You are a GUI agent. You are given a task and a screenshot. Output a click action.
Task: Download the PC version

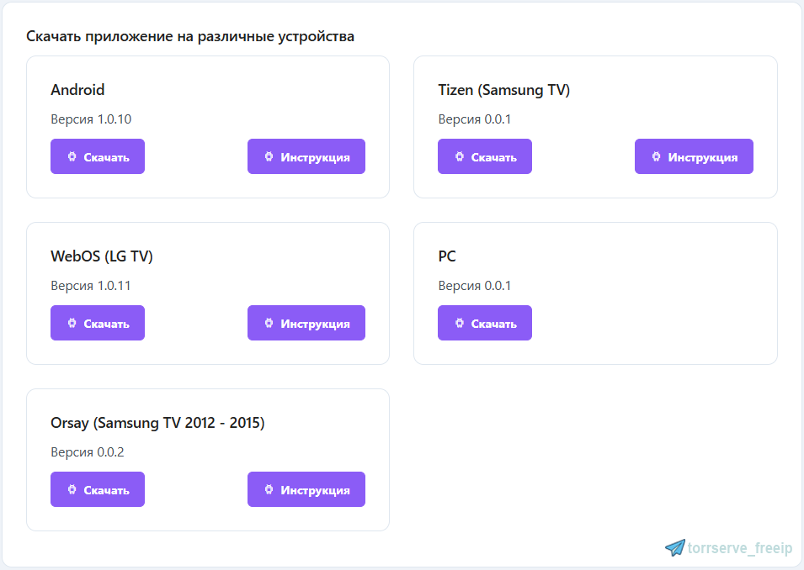pos(485,323)
